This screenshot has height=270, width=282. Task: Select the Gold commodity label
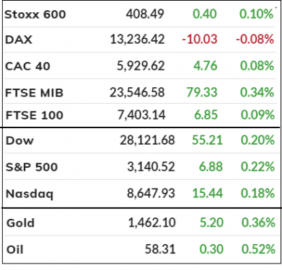pos(21,223)
